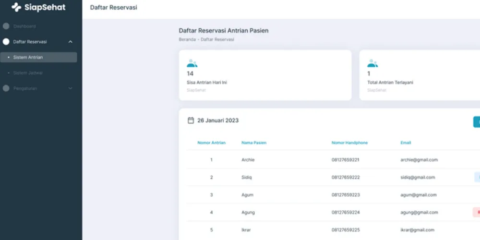
Task: Click phone number 08127659223
Action: click(346, 195)
